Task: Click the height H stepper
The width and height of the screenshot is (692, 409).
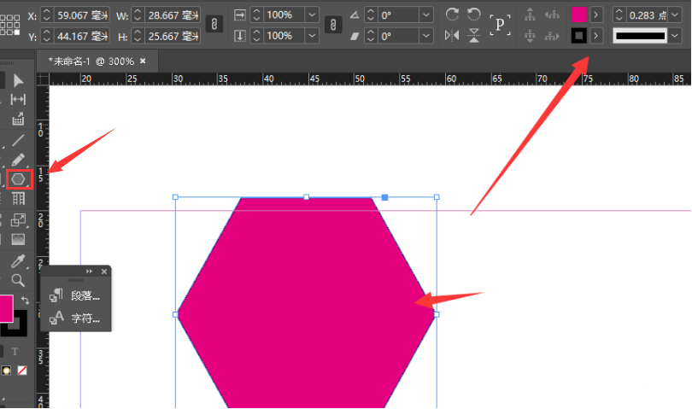Action: pyautogui.click(x=138, y=36)
